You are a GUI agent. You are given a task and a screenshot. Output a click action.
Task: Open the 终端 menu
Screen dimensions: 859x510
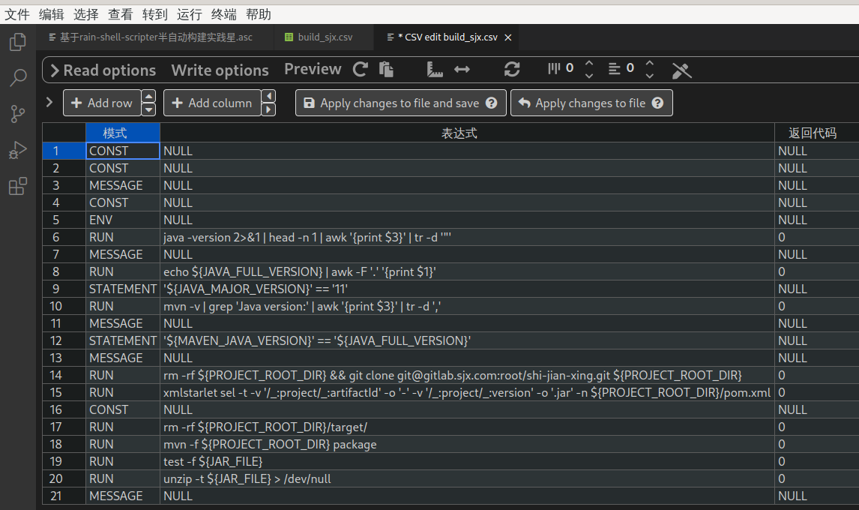pyautogui.click(x=223, y=14)
